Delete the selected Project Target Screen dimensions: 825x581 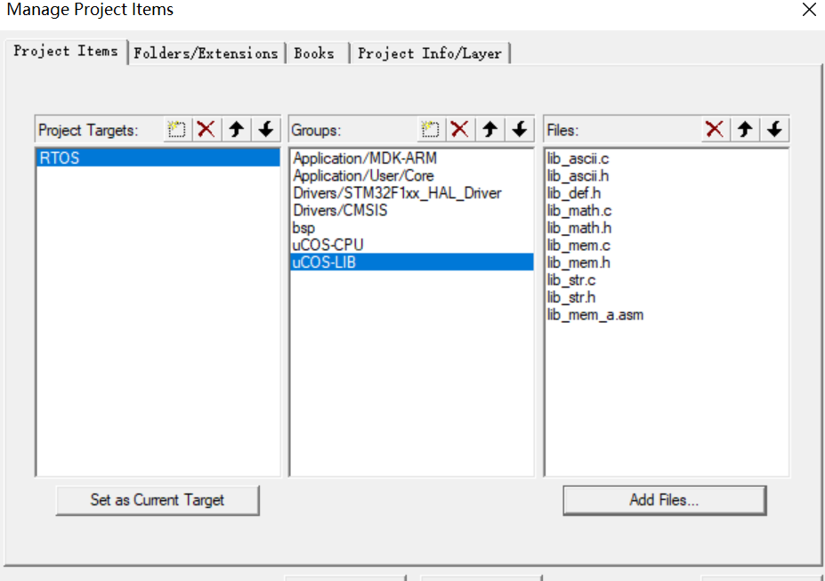coord(206,129)
